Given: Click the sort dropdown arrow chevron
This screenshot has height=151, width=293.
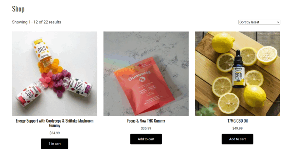Looking at the screenshot, I should point(278,22).
